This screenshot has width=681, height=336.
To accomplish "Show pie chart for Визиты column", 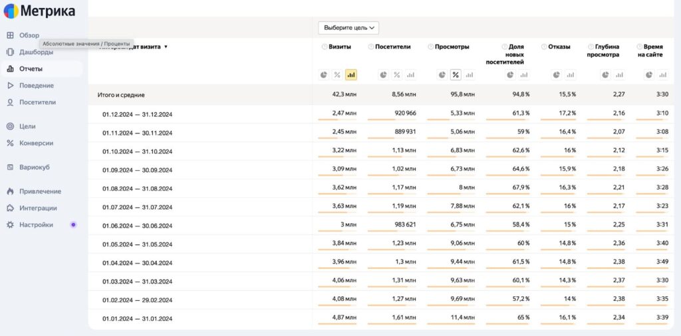I will 324,75.
